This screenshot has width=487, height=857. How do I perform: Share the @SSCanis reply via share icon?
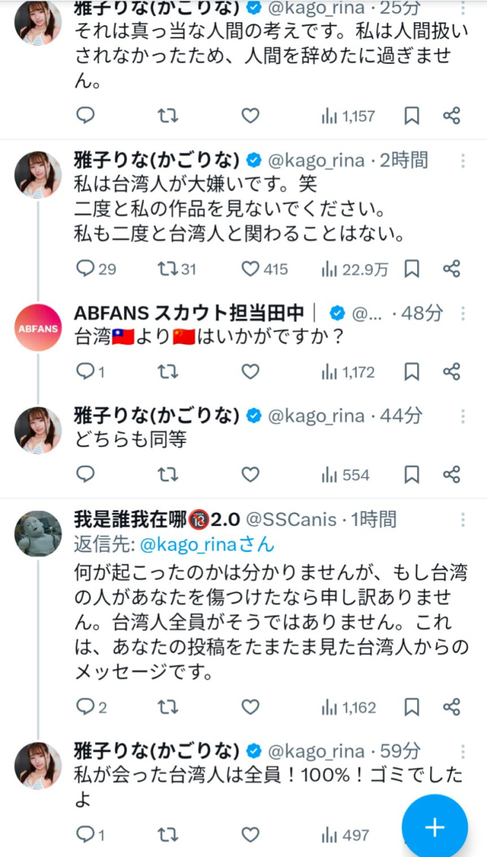tap(451, 705)
